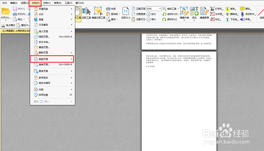Select the Hand tool icon
Image resolution: width=264 pixels, height=151 pixels.
78,11
